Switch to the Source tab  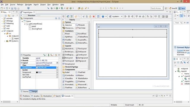click(x=24, y=92)
